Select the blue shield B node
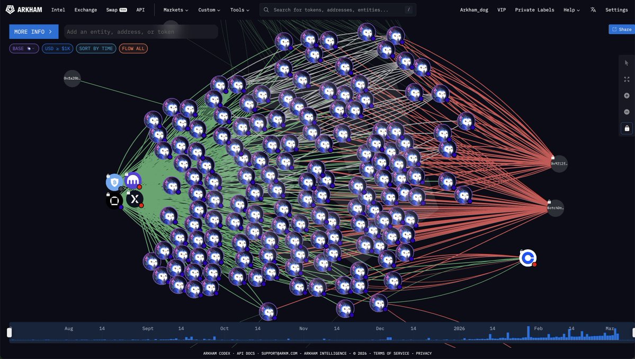The height and width of the screenshot is (359, 635). point(114,183)
